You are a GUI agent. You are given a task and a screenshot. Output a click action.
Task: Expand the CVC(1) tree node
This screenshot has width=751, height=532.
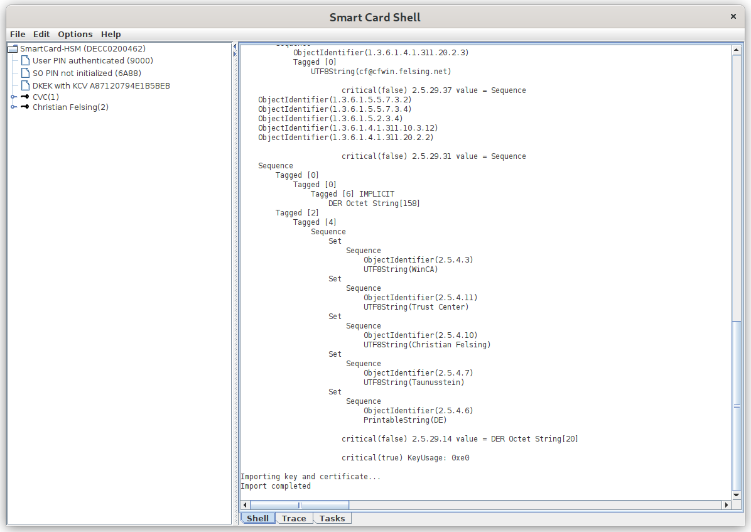pyautogui.click(x=13, y=97)
